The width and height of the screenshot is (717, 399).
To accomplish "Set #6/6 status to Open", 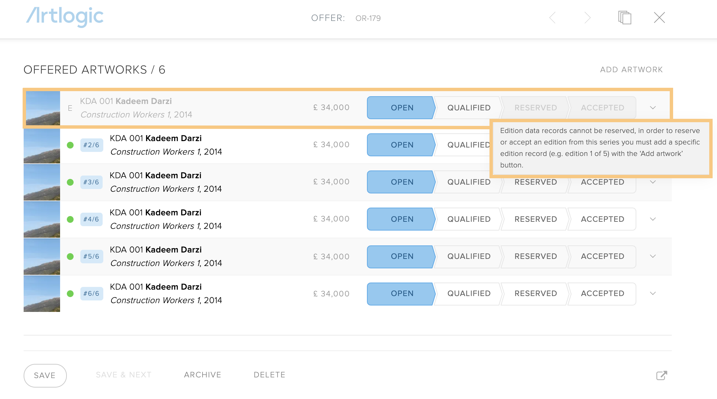I will tap(401, 293).
